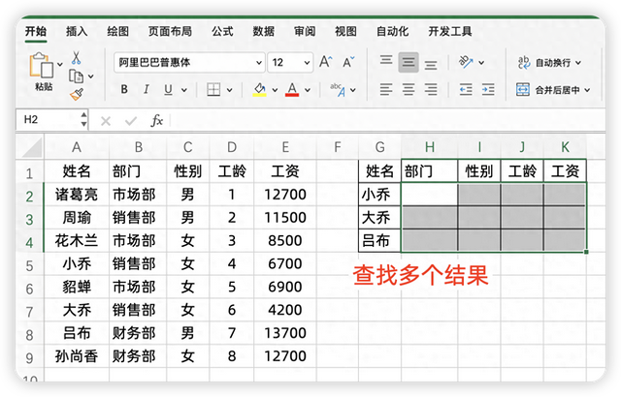Click the phonetic guide abc icon
This screenshot has width=621, height=397.
(338, 90)
